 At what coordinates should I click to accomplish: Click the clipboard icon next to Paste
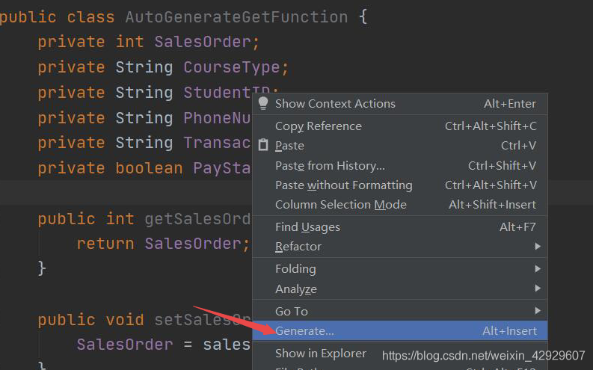pos(263,145)
